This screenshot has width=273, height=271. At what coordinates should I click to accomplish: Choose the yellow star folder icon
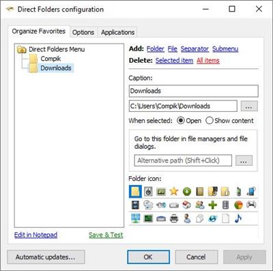(173, 191)
